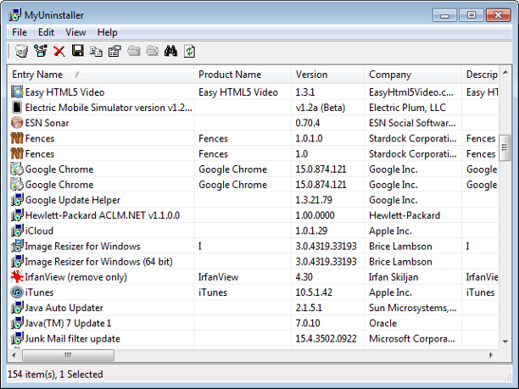The width and height of the screenshot is (519, 389).
Task: Sort by the Company column header
Action: [412, 75]
